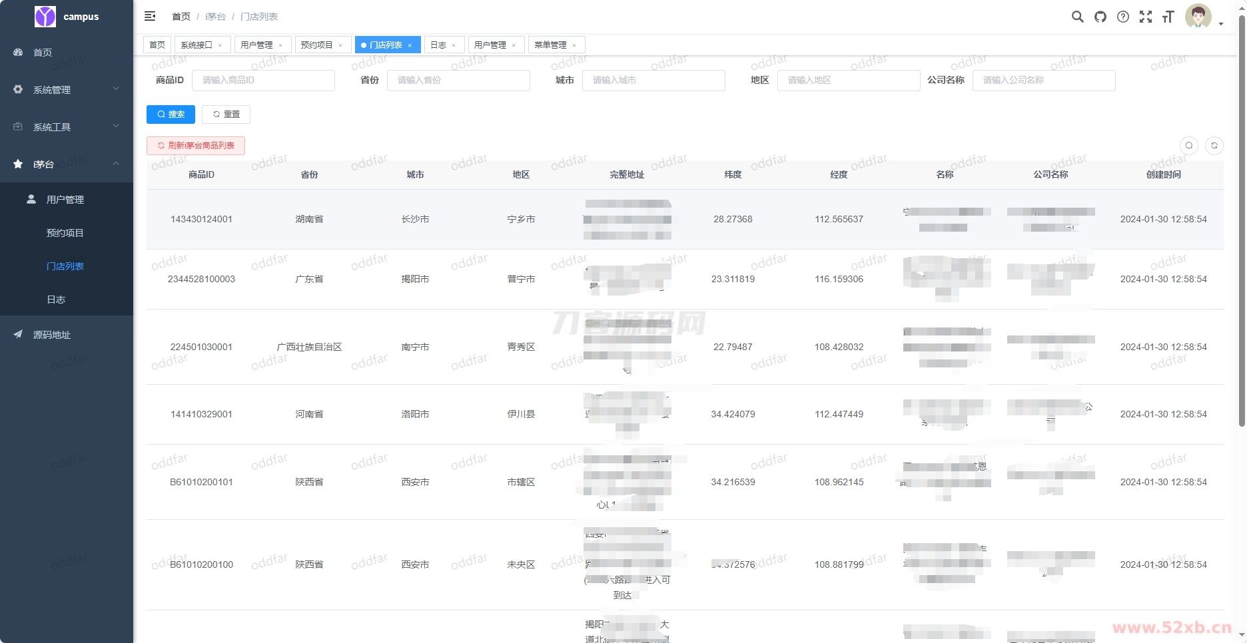Click the blue 搜索 button
Screen dimensions: 1247x643
click(171, 114)
